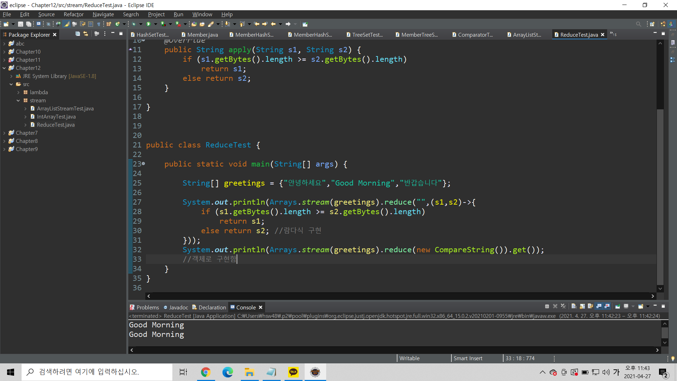The image size is (677, 381).
Task: Click the Run green play button
Action: 148,24
